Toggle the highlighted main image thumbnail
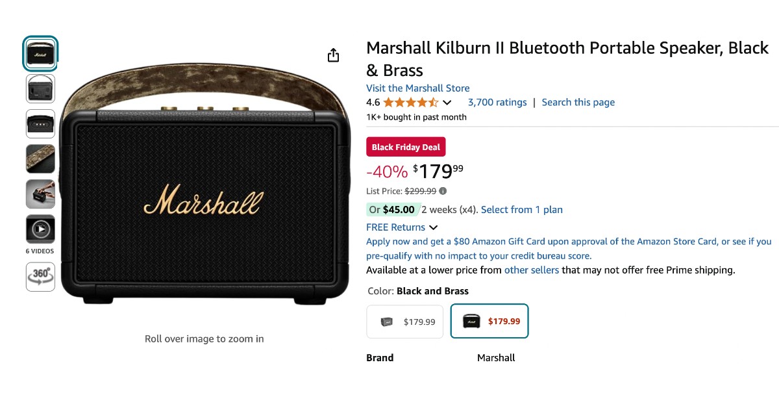 coord(40,54)
